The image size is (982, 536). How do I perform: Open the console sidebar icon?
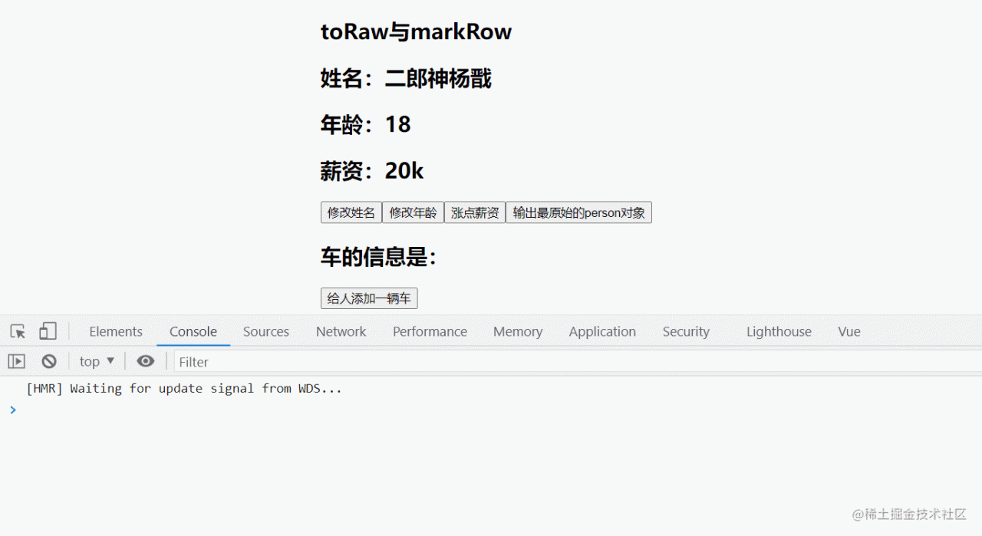click(16, 360)
